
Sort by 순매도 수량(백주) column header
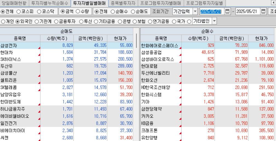(57, 38)
